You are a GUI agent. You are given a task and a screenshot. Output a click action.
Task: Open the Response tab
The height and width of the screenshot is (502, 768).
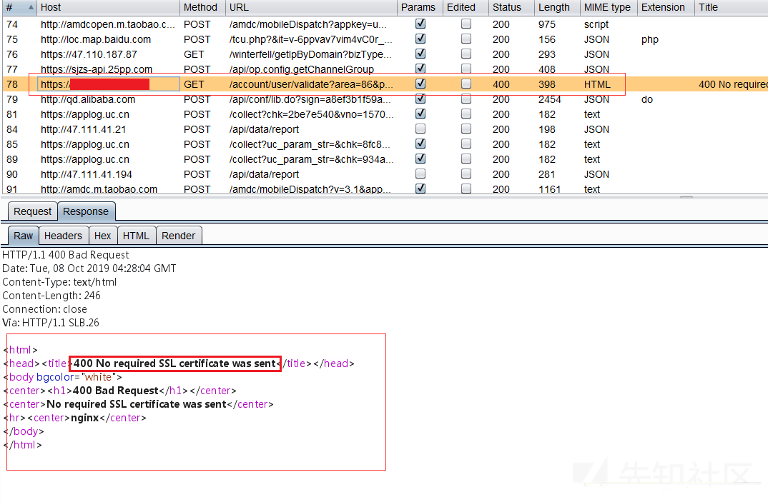pyautogui.click(x=87, y=211)
